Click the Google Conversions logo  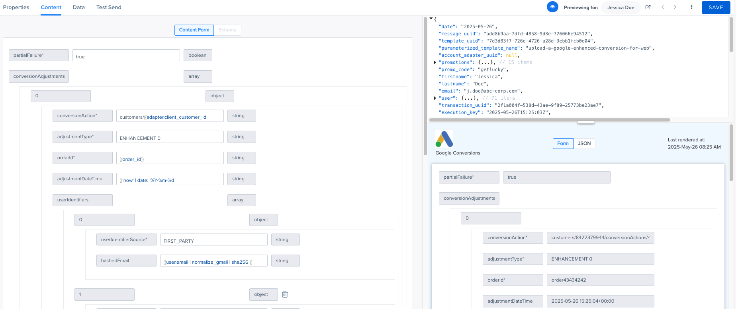click(444, 139)
